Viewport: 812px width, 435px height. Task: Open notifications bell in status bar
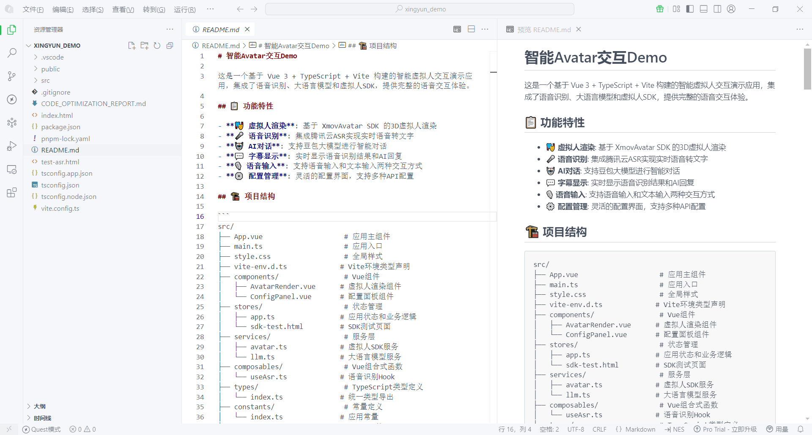[801, 429]
